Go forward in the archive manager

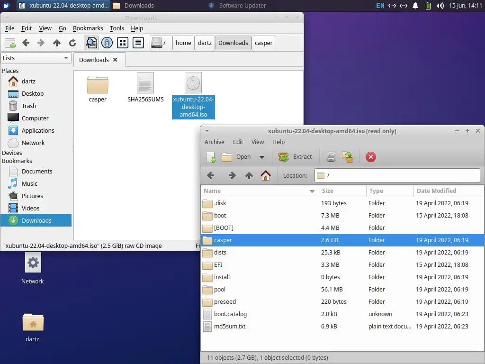[232, 175]
